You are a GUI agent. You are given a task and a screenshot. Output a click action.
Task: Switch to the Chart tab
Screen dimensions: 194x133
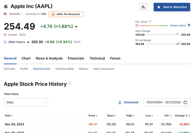point(26,58)
